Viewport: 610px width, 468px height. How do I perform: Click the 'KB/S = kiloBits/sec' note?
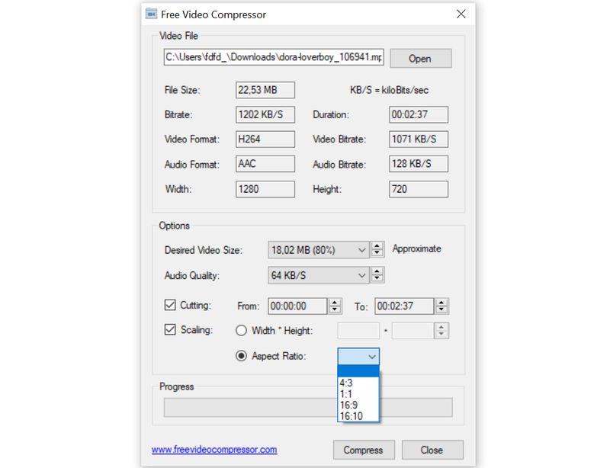pyautogui.click(x=390, y=90)
